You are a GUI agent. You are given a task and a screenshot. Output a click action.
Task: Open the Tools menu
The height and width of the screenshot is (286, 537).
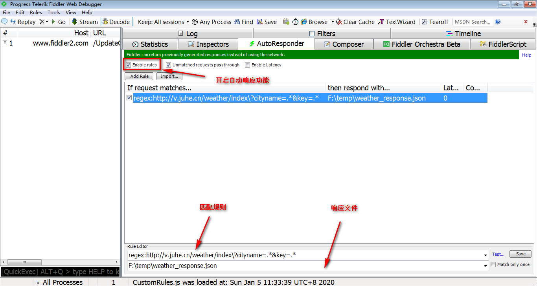pos(54,12)
